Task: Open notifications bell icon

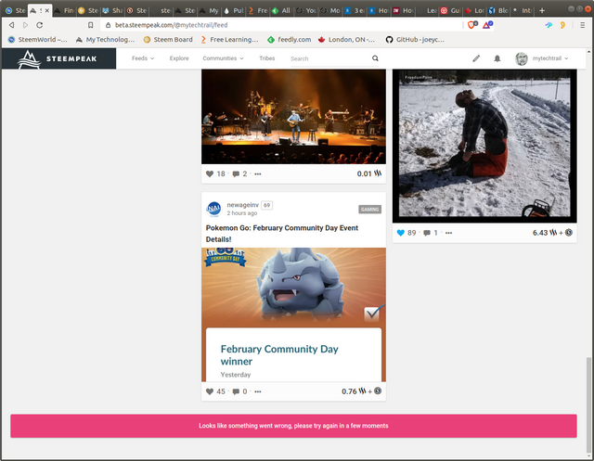Action: click(497, 58)
